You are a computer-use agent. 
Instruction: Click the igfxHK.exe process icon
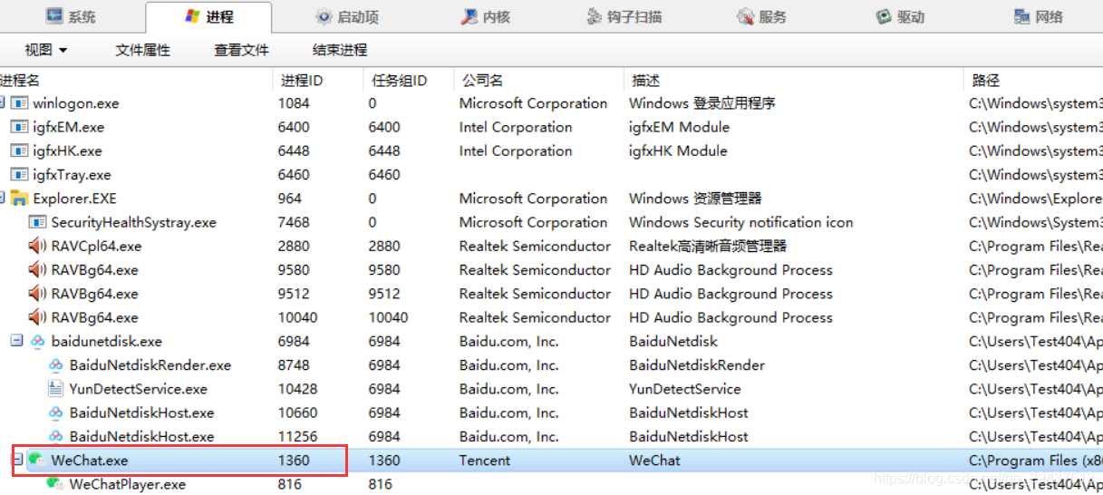(20, 150)
